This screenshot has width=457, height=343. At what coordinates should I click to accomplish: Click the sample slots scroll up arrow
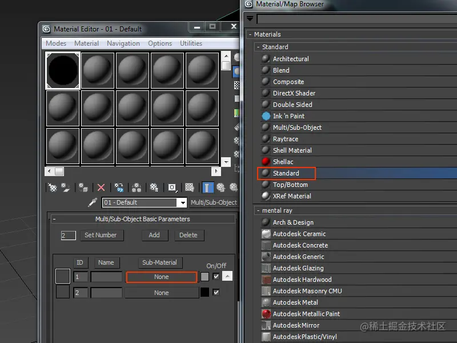[226, 56]
